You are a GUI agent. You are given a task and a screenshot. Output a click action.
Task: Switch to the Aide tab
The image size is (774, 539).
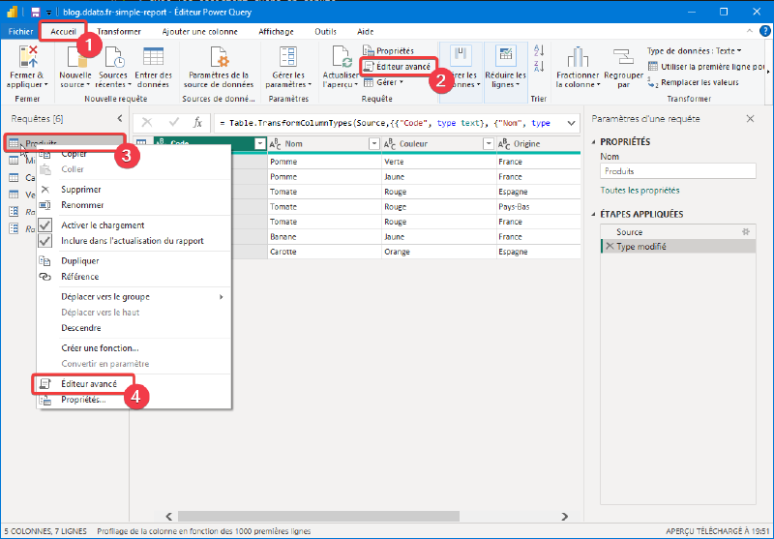[x=366, y=32]
